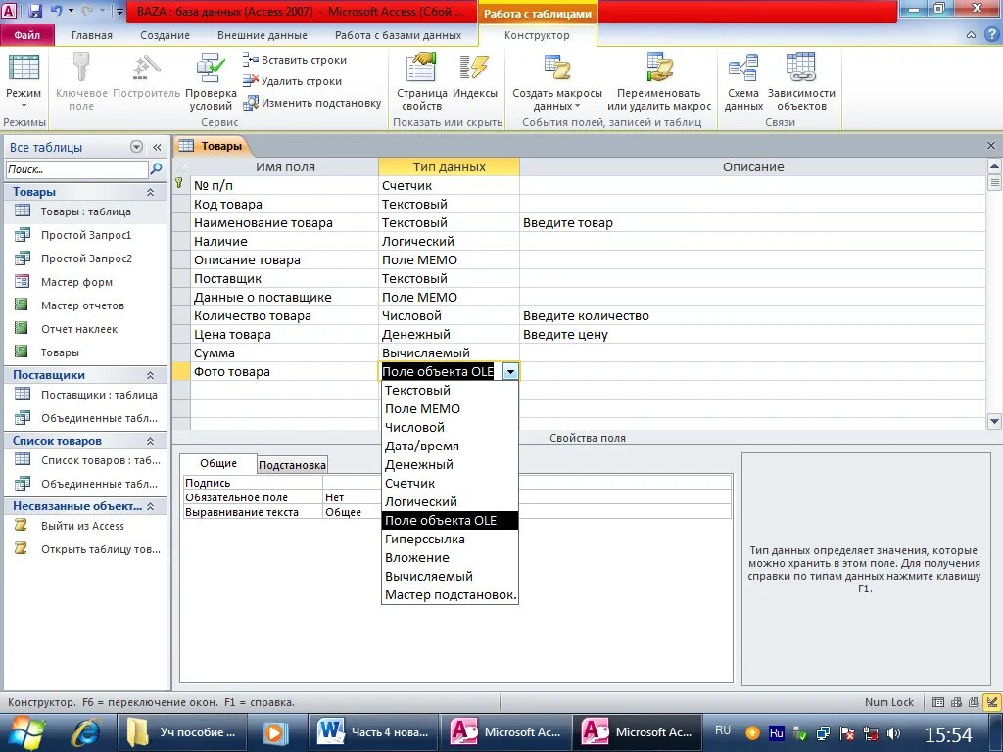This screenshot has height=752, width=1003.
Task: Open Зависимости объектов dependencies
Action: [801, 82]
